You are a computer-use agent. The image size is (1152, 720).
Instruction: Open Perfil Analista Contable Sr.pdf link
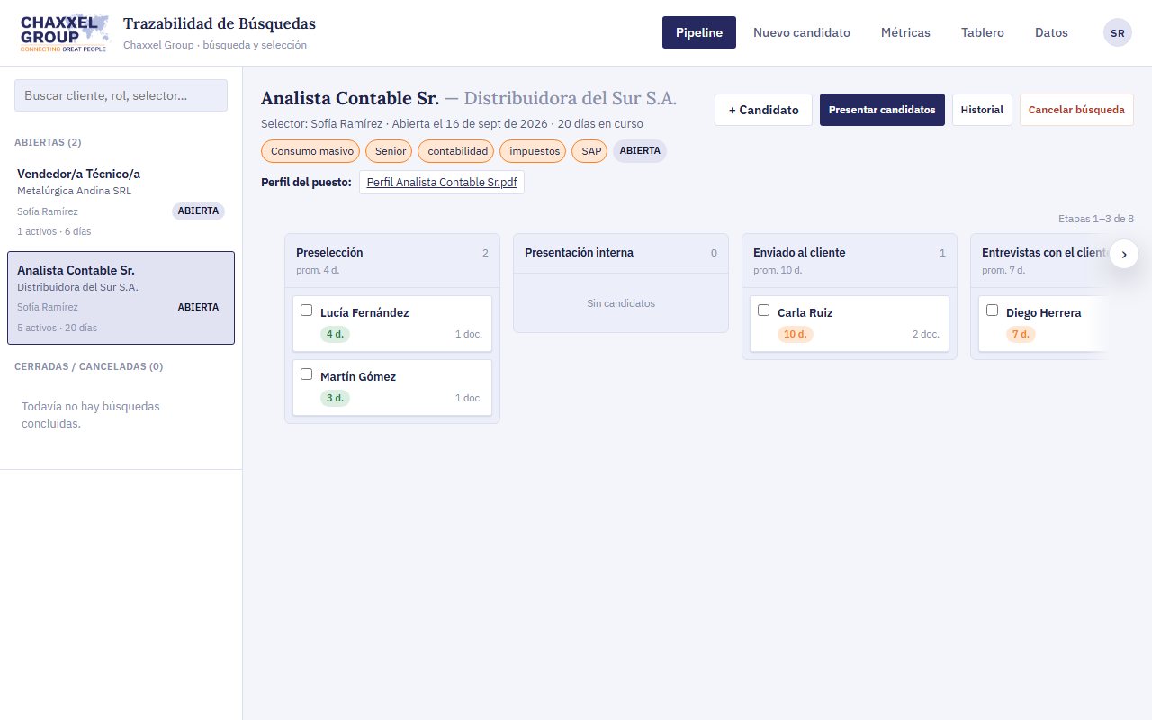coord(442,182)
